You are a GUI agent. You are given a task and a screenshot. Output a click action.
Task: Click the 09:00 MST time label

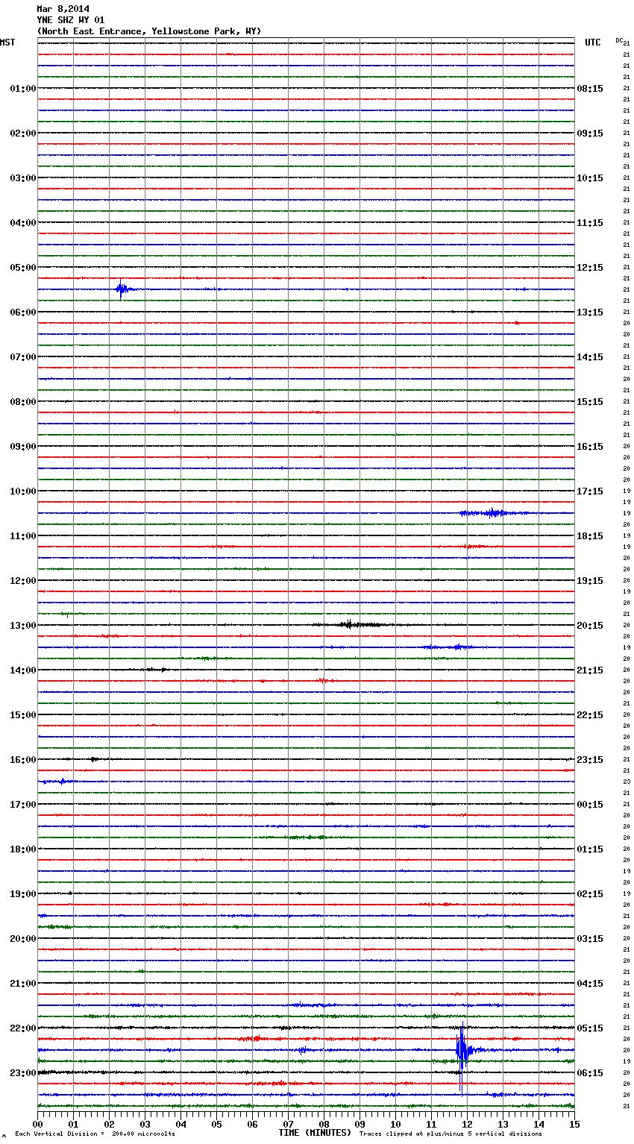click(x=22, y=447)
